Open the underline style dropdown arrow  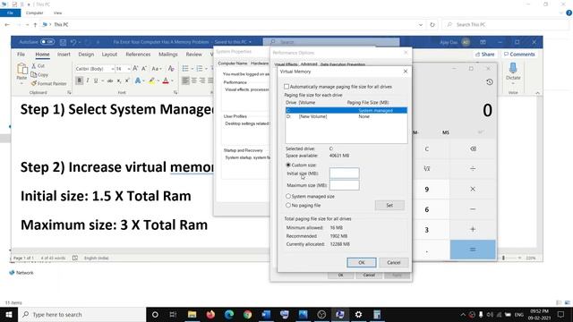[102, 80]
